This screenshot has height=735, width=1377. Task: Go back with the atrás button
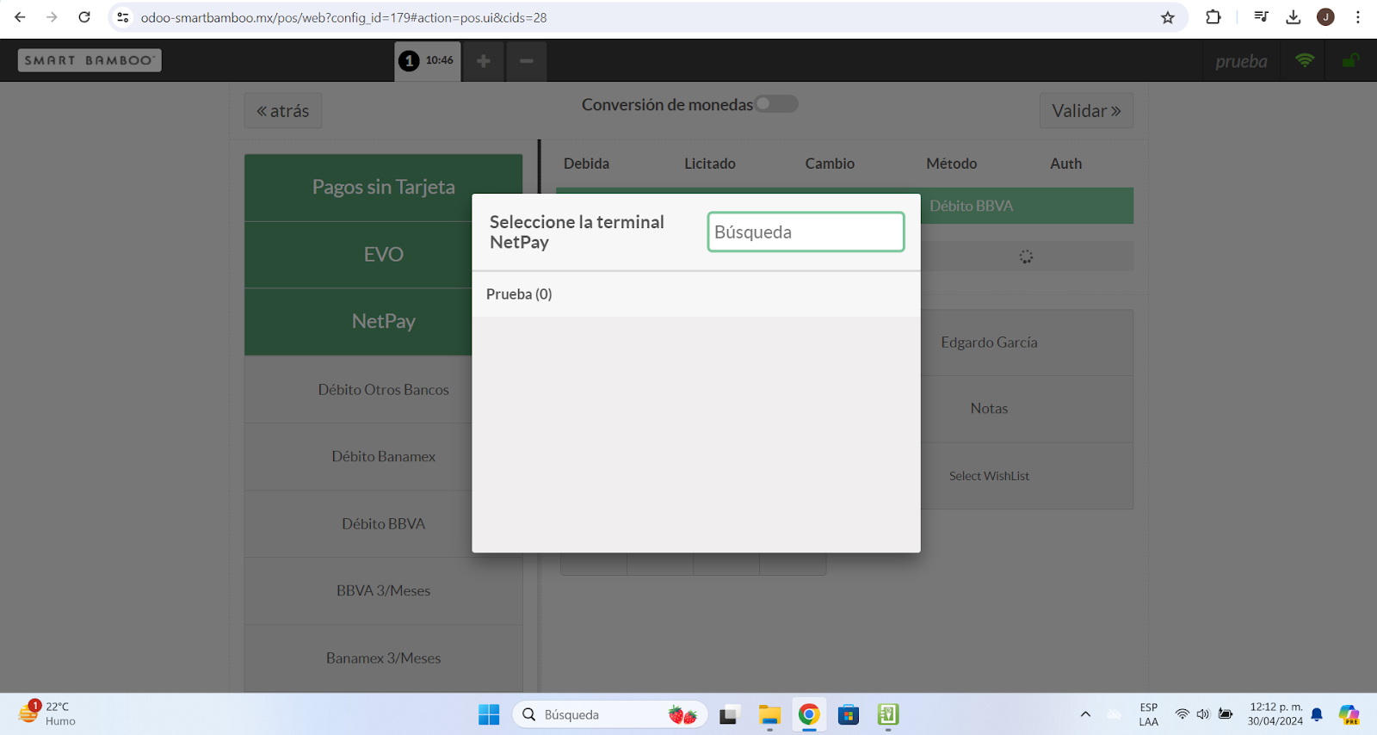coord(283,111)
